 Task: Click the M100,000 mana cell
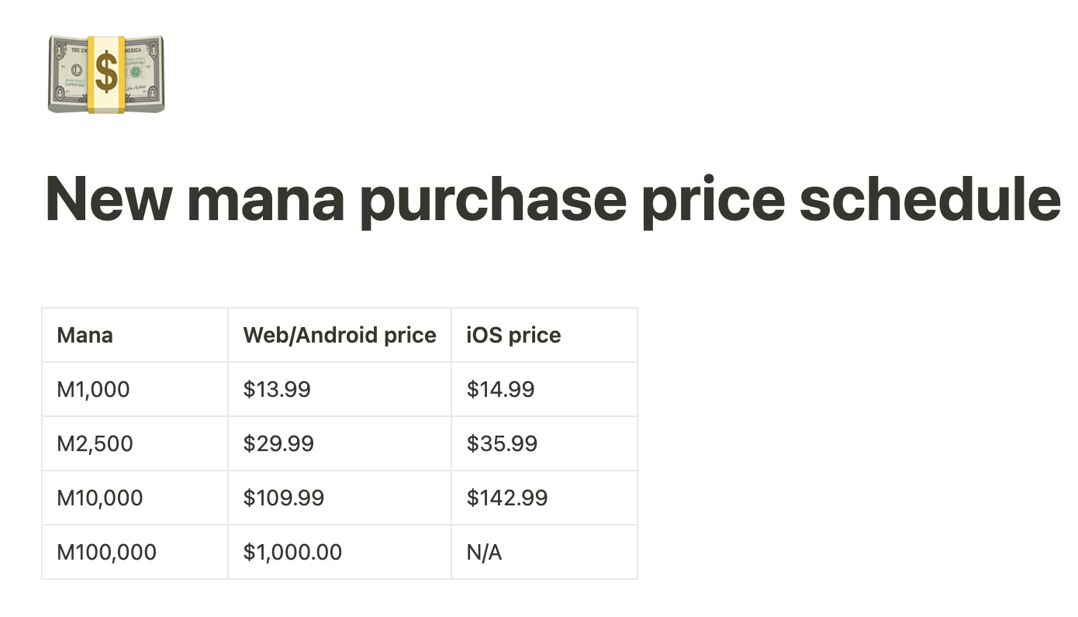(x=135, y=552)
